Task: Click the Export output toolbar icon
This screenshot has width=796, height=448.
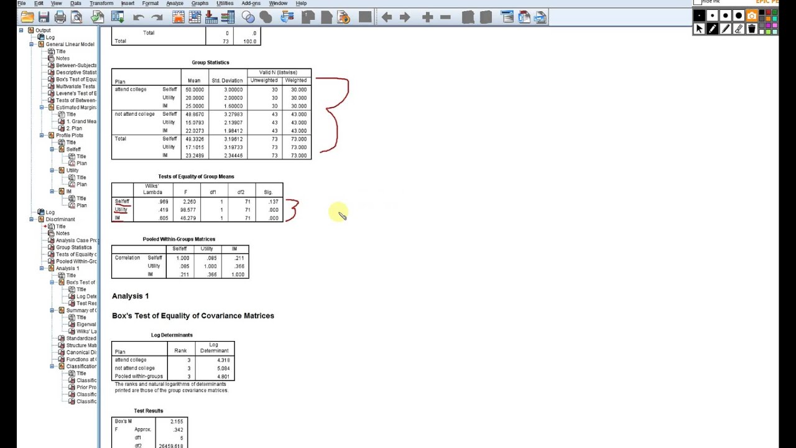Action: (97, 17)
